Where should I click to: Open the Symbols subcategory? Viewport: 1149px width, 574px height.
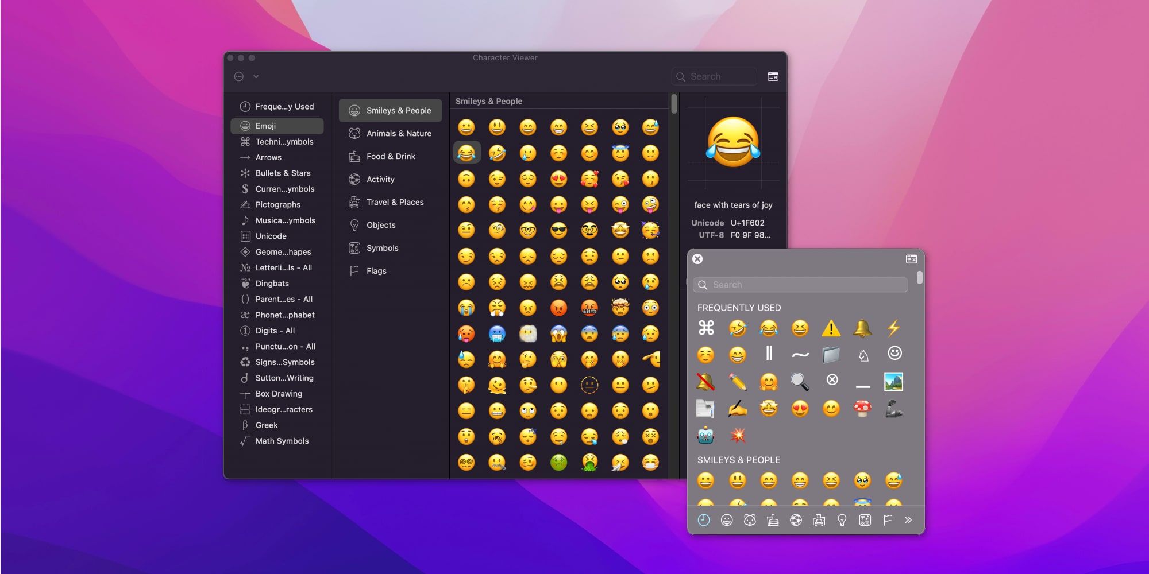tap(390, 248)
